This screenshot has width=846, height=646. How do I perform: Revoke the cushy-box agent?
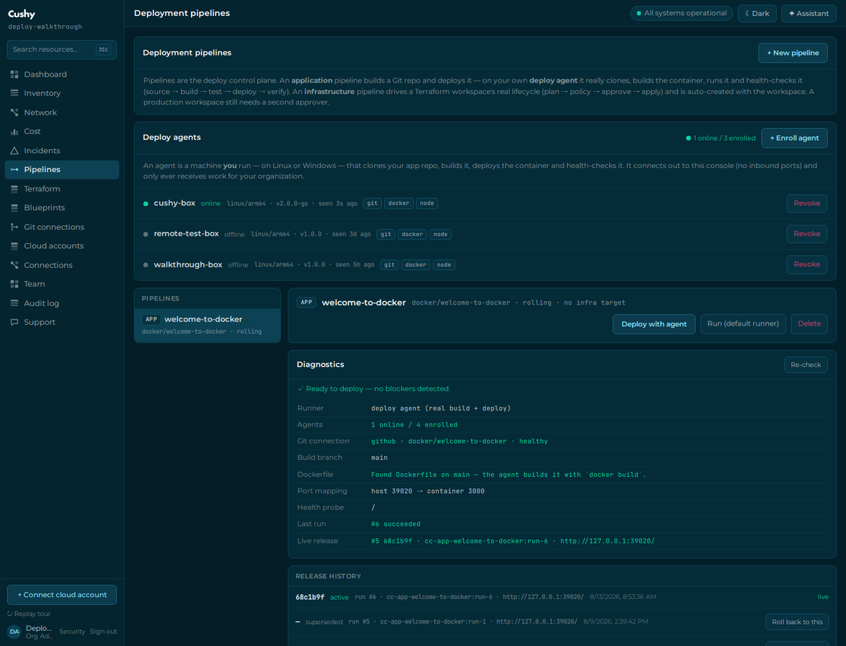807,203
